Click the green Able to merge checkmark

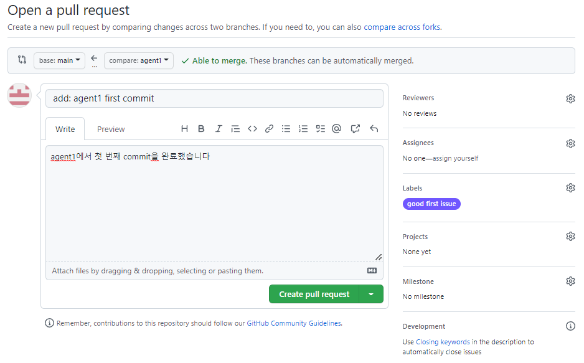pos(185,60)
